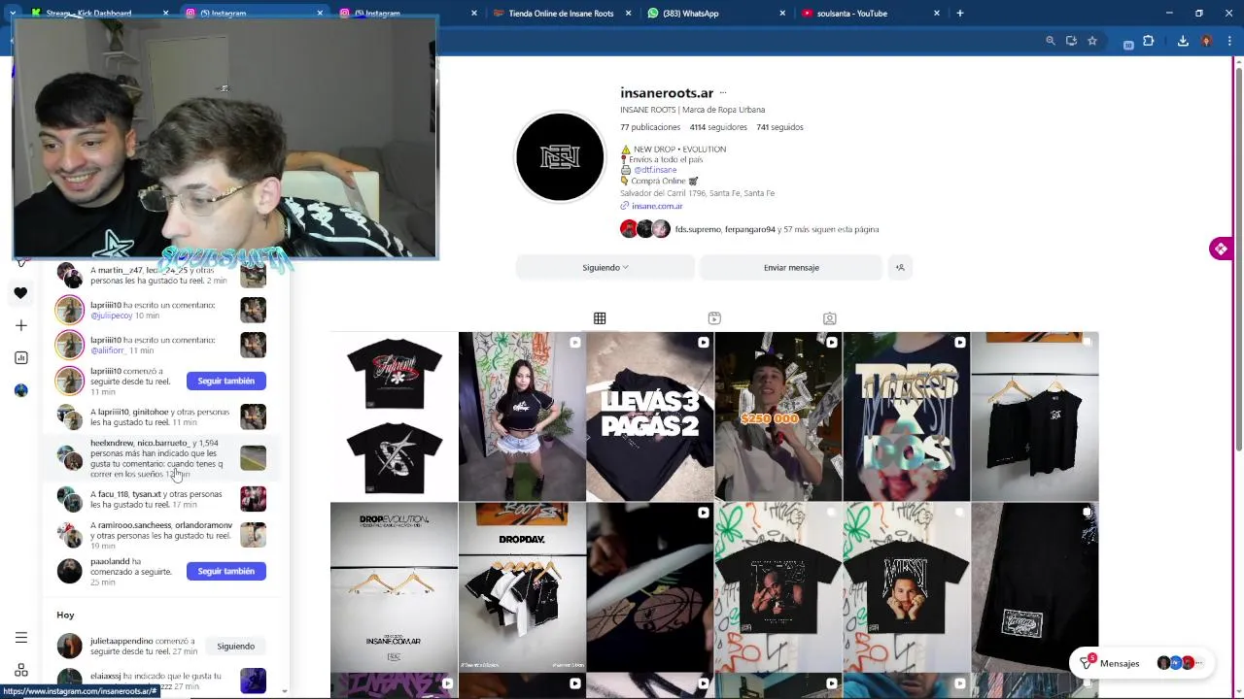Open the More hamburger menu in sidebar
Viewport: 1244px width, 699px height.
20,638
